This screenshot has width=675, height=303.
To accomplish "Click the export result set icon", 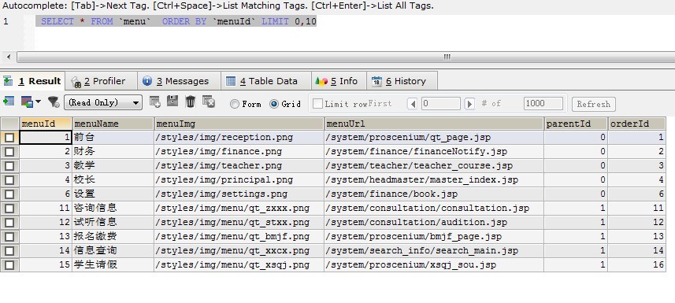I will click(x=9, y=102).
